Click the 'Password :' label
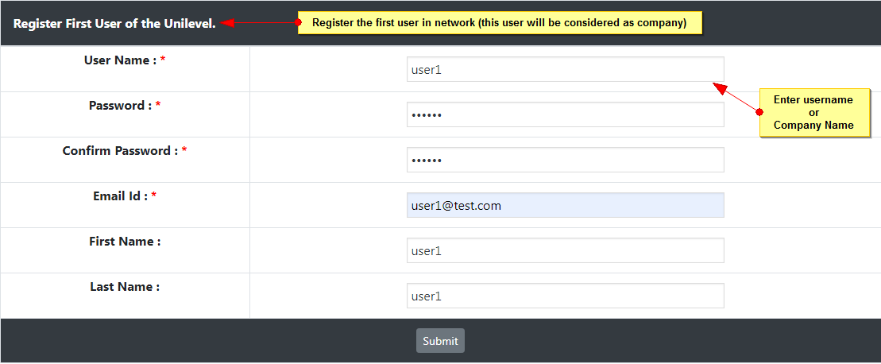 pyautogui.click(x=120, y=106)
